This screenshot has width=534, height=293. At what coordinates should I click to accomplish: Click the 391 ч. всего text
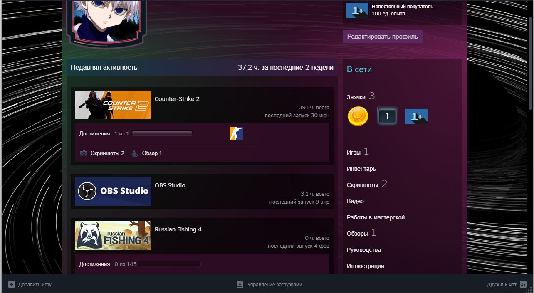tap(314, 107)
